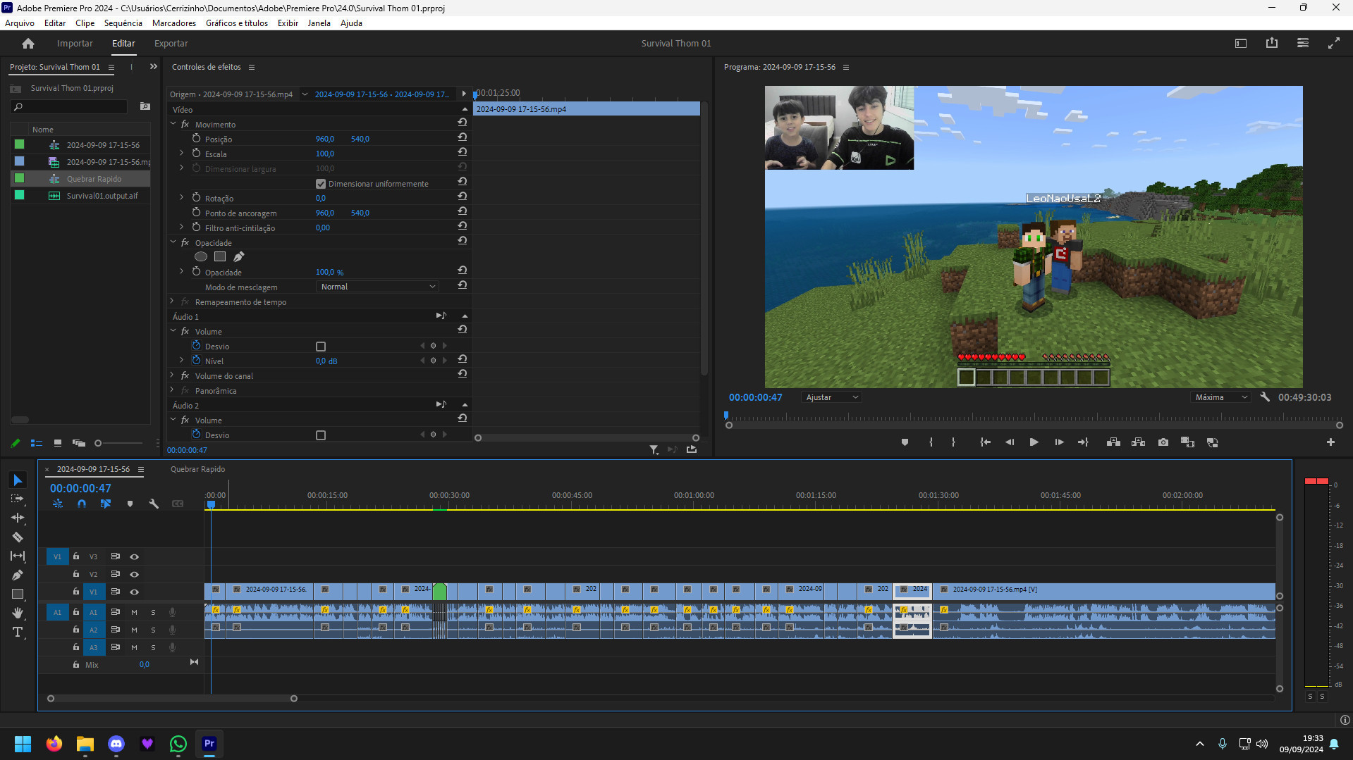This screenshot has height=760, width=1353.
Task: Click the pen mask tool under Opacidade
Action: tap(239, 257)
